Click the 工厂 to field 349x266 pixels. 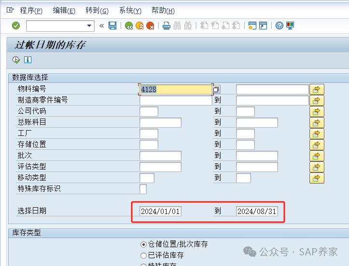(245, 134)
